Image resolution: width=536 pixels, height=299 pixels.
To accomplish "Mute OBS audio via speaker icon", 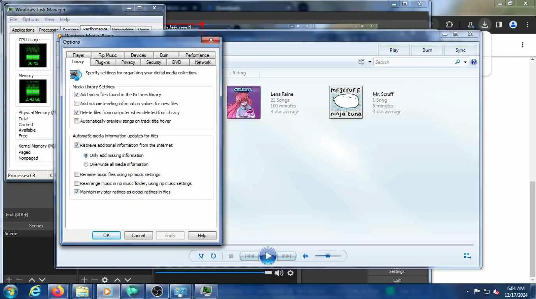I will pyautogui.click(x=279, y=273).
